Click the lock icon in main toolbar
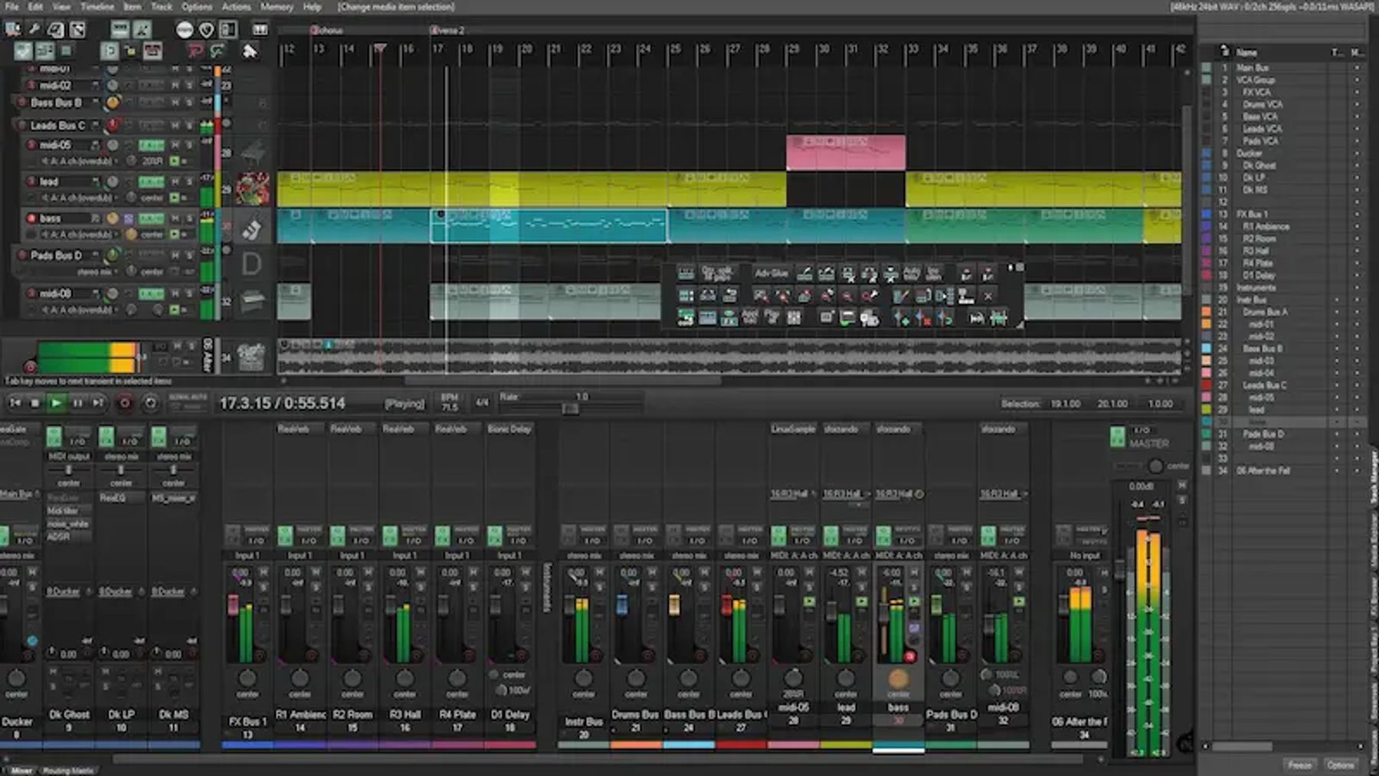 131,51
